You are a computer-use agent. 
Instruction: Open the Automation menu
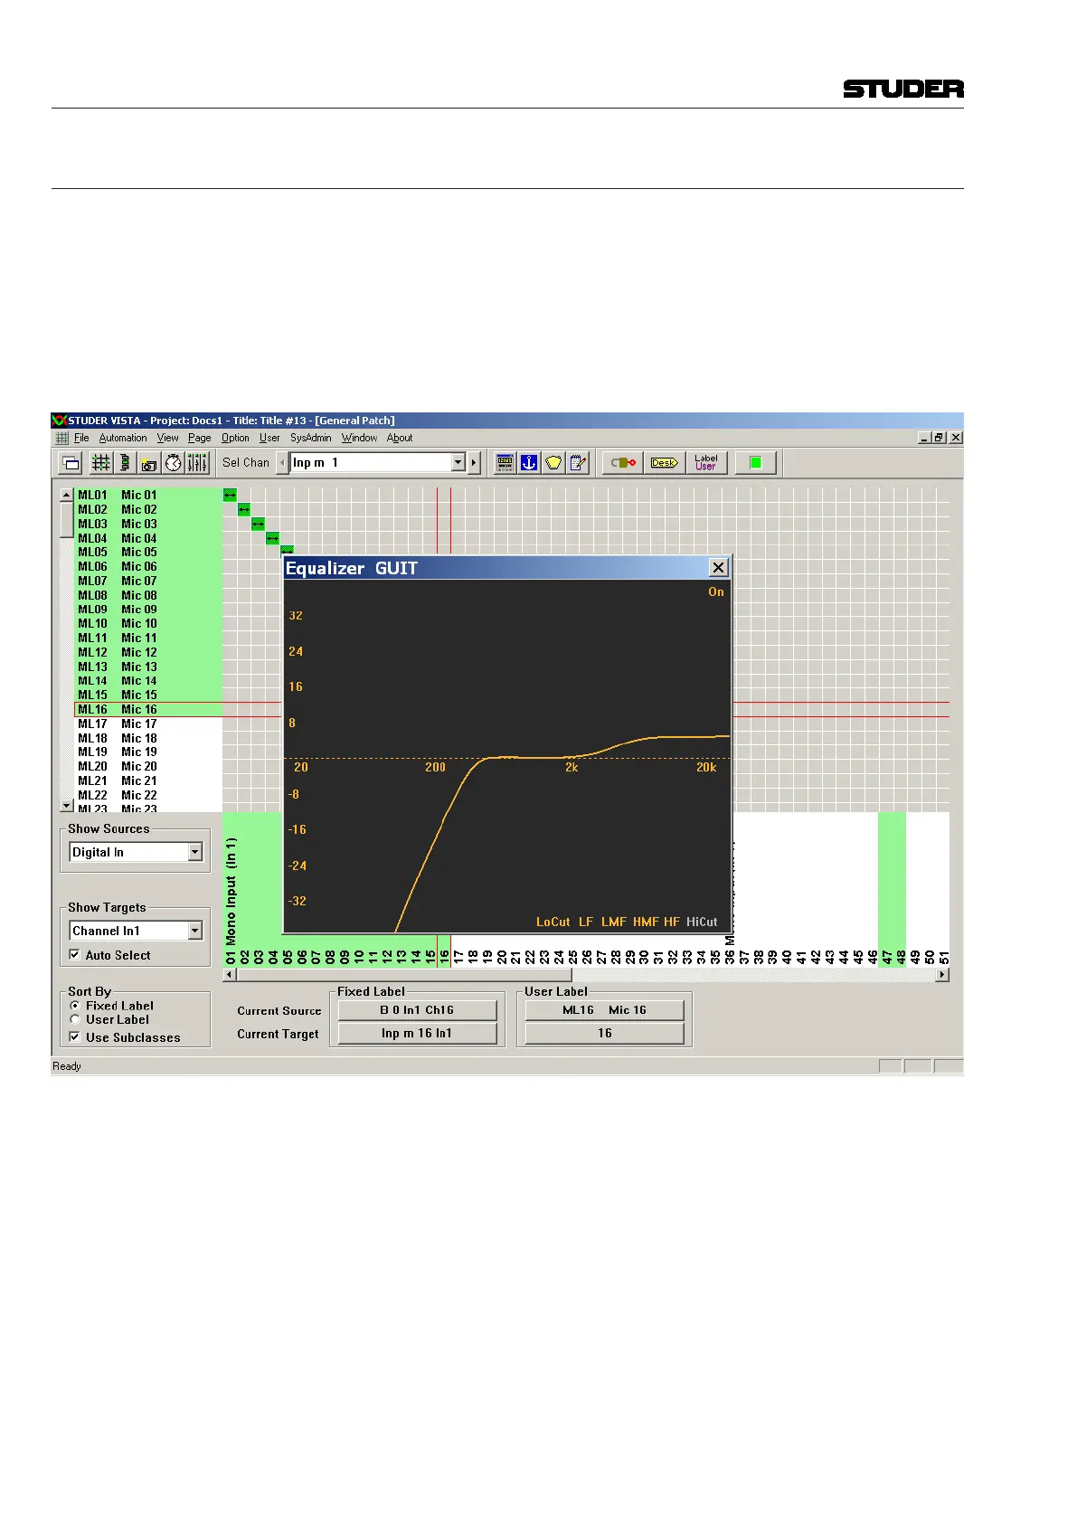coord(123,438)
